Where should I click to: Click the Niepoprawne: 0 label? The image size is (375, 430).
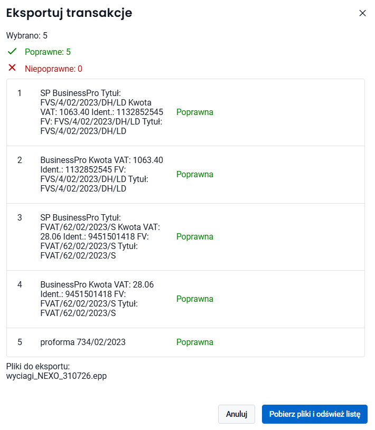coord(53,69)
